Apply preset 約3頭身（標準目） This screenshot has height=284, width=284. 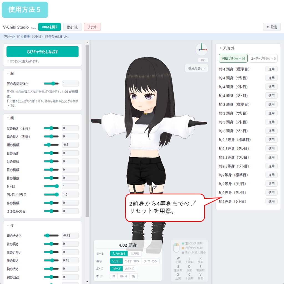tap(271, 104)
